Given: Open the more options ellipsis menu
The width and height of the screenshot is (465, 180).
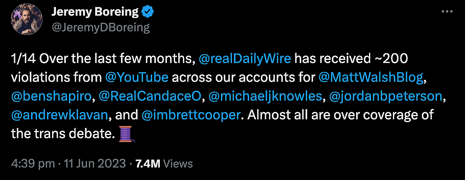Looking at the screenshot, I should pyautogui.click(x=447, y=12).
